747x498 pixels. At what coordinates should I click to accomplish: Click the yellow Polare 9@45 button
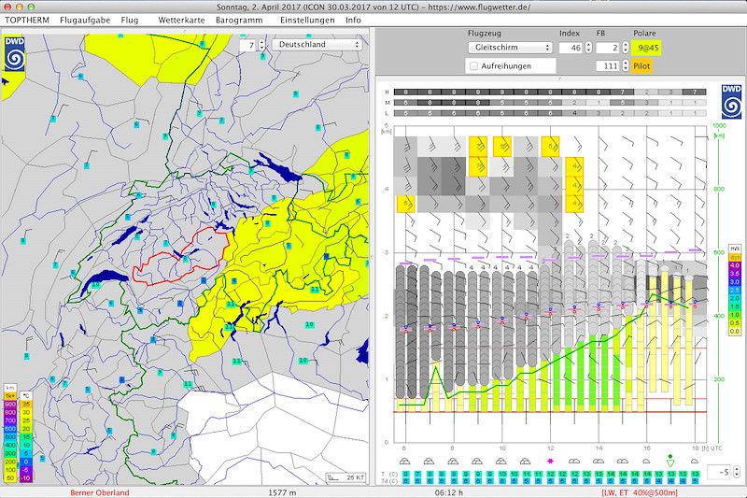click(x=645, y=48)
